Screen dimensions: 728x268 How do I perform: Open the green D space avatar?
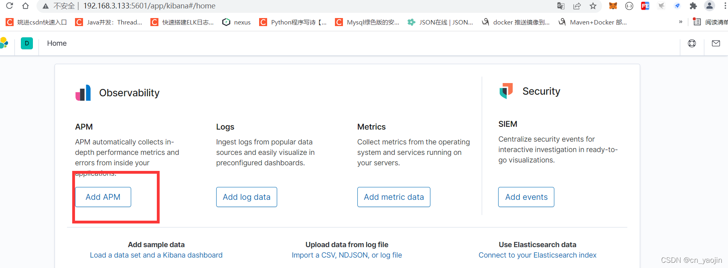pos(27,43)
